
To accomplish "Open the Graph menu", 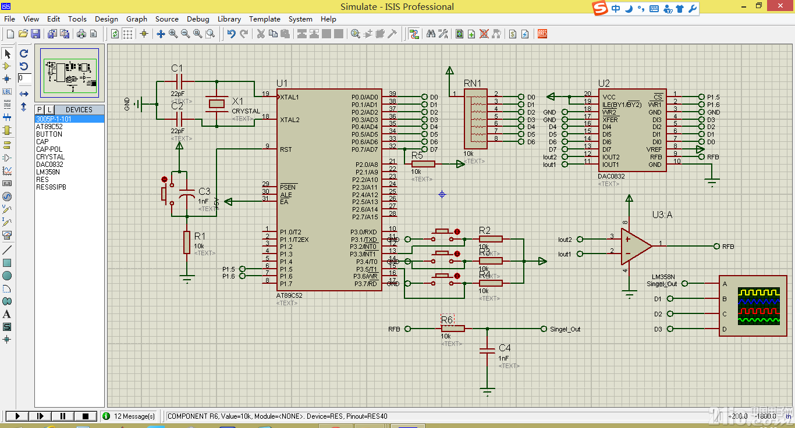I will pos(137,19).
